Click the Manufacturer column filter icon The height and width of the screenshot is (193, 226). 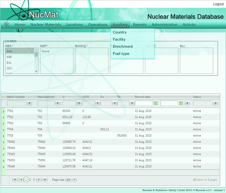58,103
